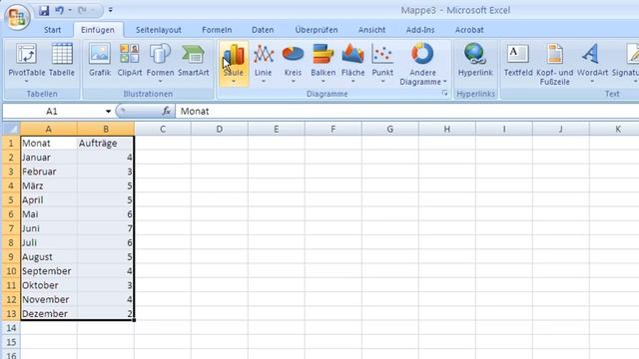
Task: Insert a Tabelle (table)
Action: pos(62,61)
